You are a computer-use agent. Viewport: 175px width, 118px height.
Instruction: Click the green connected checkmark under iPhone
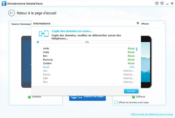click(133, 97)
